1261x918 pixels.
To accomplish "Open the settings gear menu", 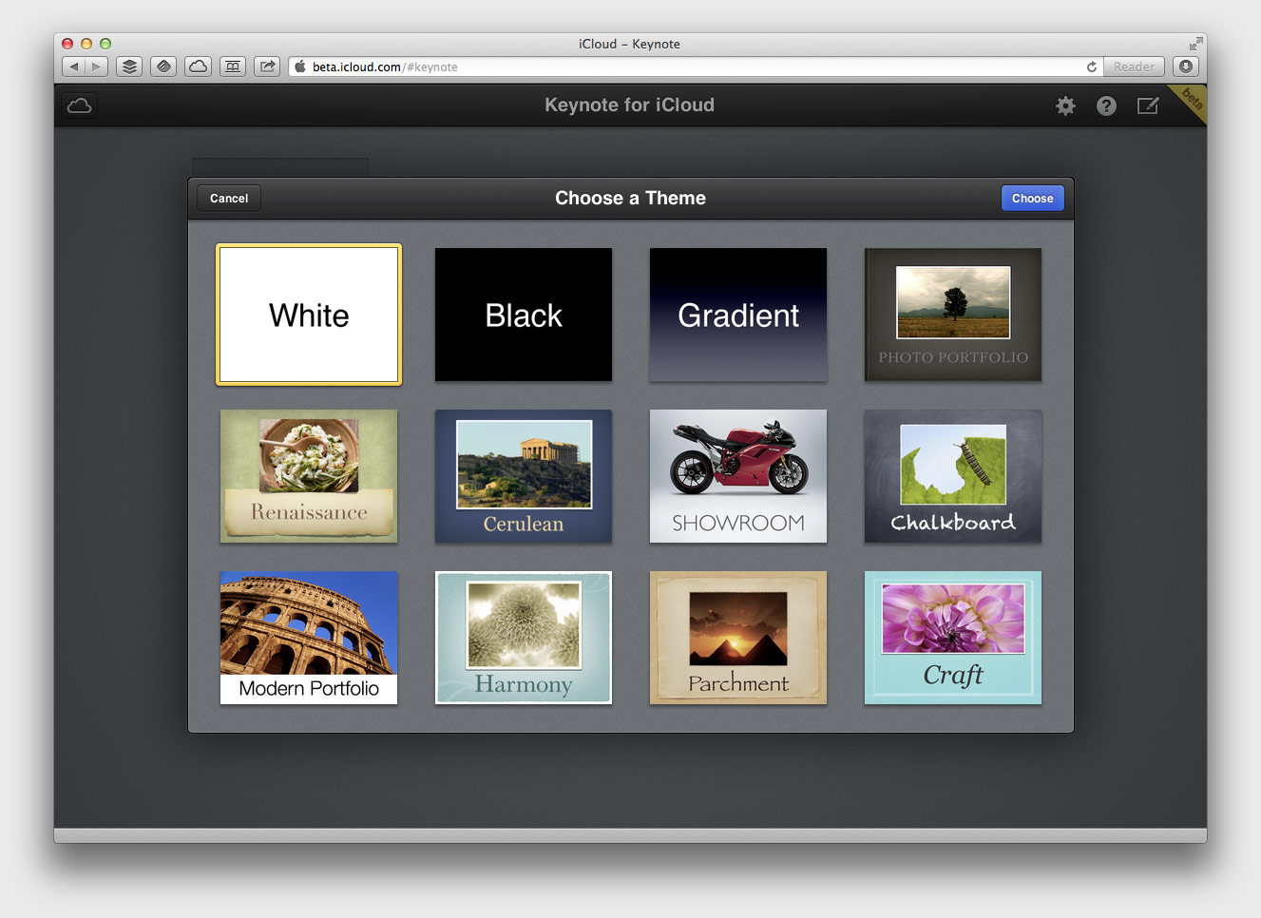I will 1065,105.
